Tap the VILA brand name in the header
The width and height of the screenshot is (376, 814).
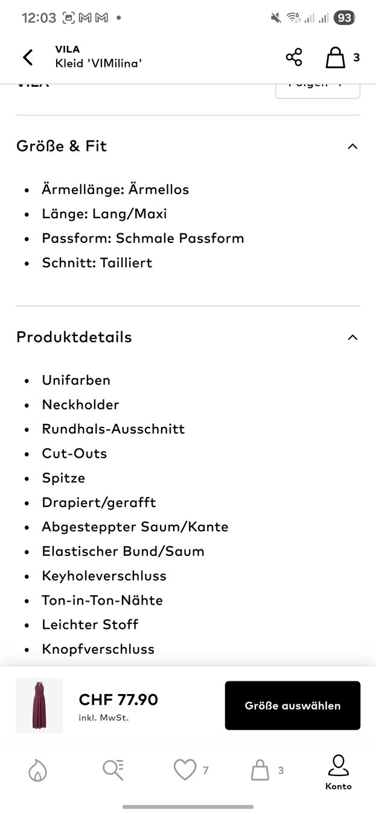point(68,49)
